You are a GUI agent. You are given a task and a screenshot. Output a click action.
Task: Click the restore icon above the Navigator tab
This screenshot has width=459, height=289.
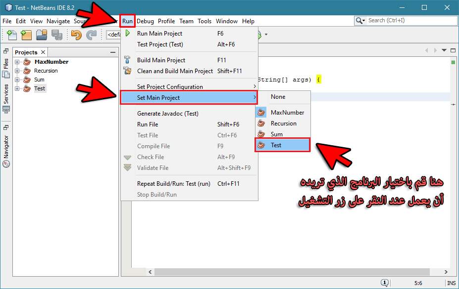click(x=6, y=127)
